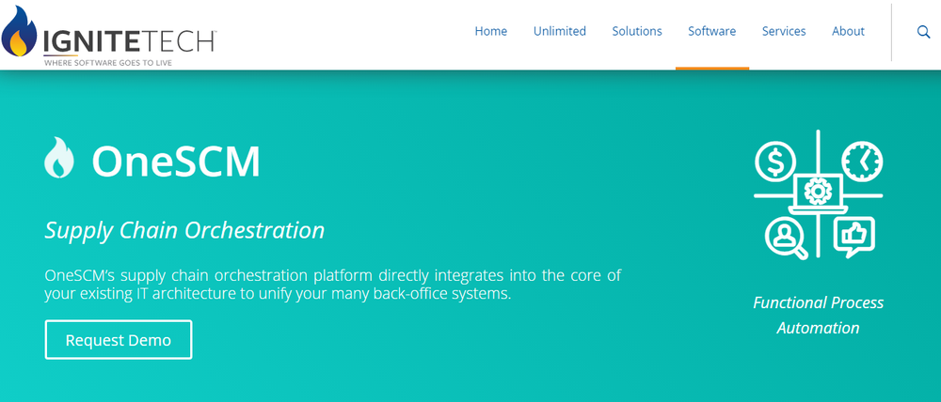This screenshot has height=402, width=941.
Task: Open the search magnifier icon
Action: (924, 32)
